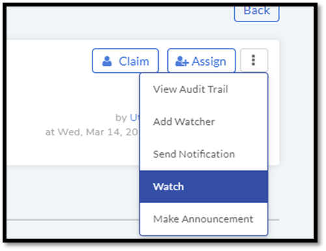326x251 pixels.
Task: Select View Audit Trail from the menu
Action: coord(204,89)
